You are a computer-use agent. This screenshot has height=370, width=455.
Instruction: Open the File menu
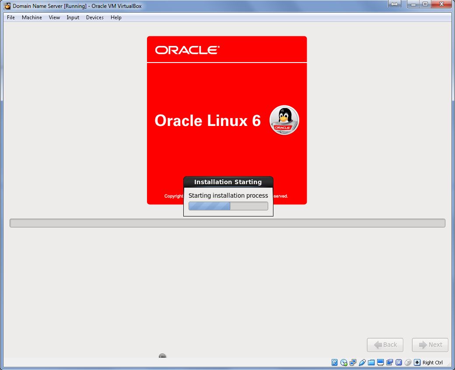coord(11,17)
